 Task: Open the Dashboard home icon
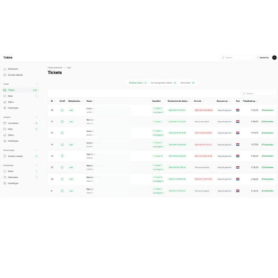pyautogui.click(x=5, y=69)
